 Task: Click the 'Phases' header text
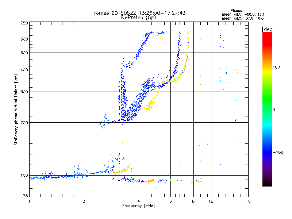point(236,11)
